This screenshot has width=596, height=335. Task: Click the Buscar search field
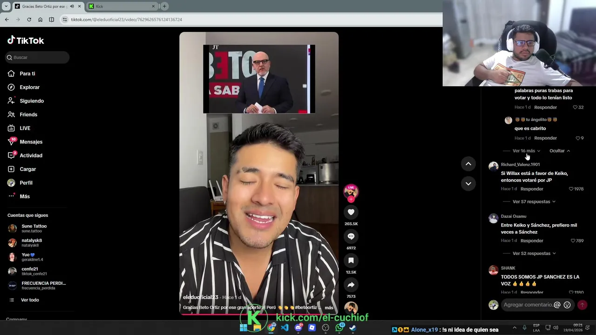(37, 57)
